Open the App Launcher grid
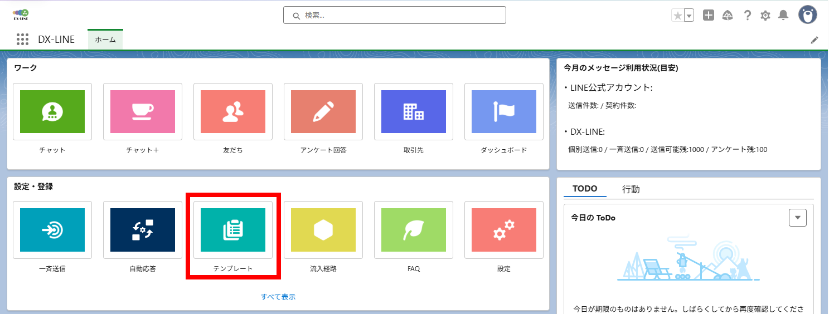 pos(22,40)
